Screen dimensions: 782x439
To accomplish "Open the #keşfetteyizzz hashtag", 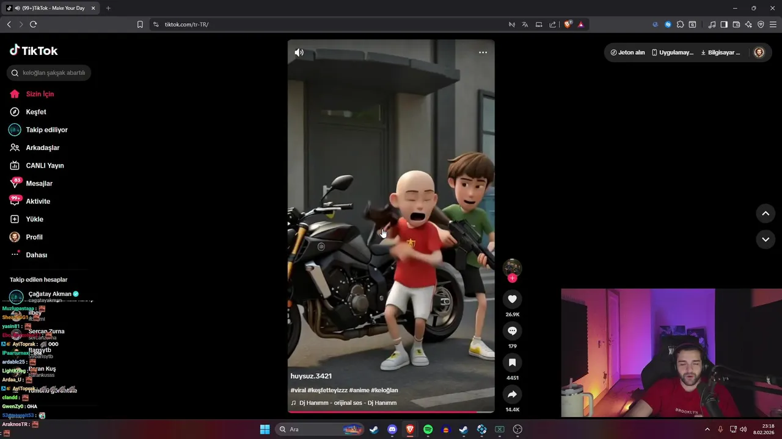I will (327, 390).
